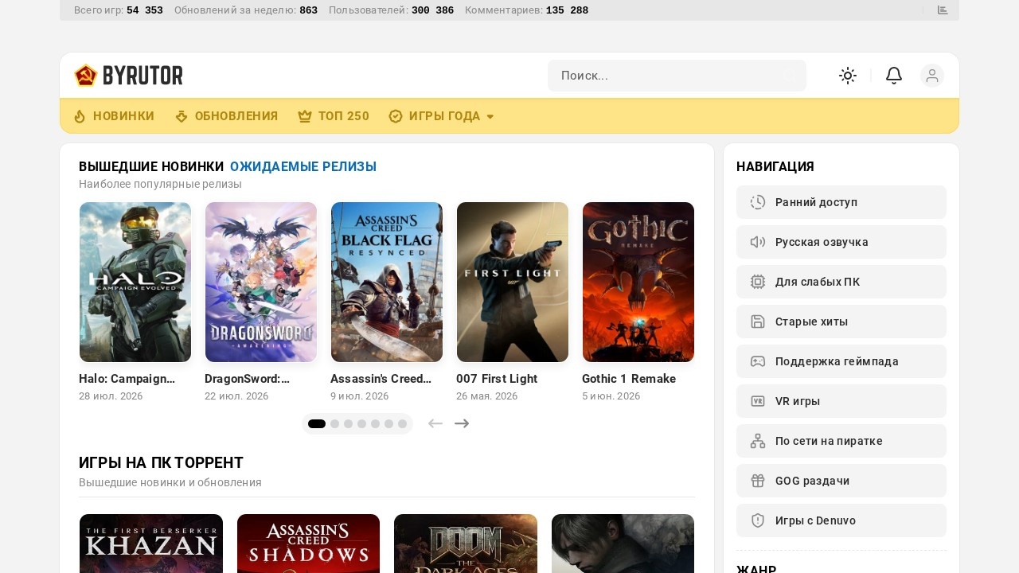Click the Поддержка геймпада controller icon
Image resolution: width=1019 pixels, height=573 pixels.
tap(758, 361)
